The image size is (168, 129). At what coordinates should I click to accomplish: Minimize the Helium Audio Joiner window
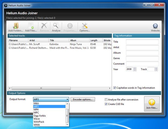[146, 5]
